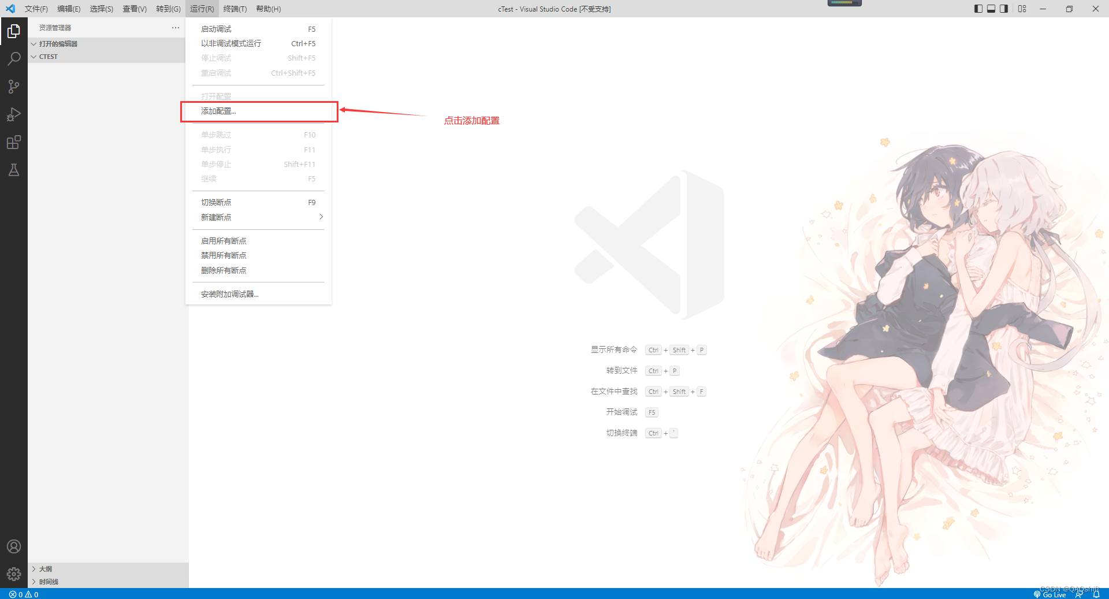The image size is (1109, 599).
Task: Open the Run and Debug view icon
Action: 14,114
